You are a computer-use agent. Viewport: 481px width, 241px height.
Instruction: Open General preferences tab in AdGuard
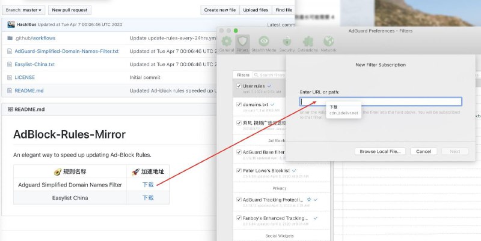point(227,44)
